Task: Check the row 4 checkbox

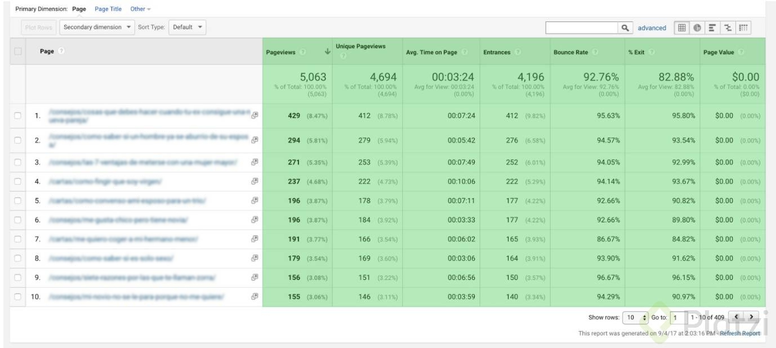Action: (x=18, y=181)
